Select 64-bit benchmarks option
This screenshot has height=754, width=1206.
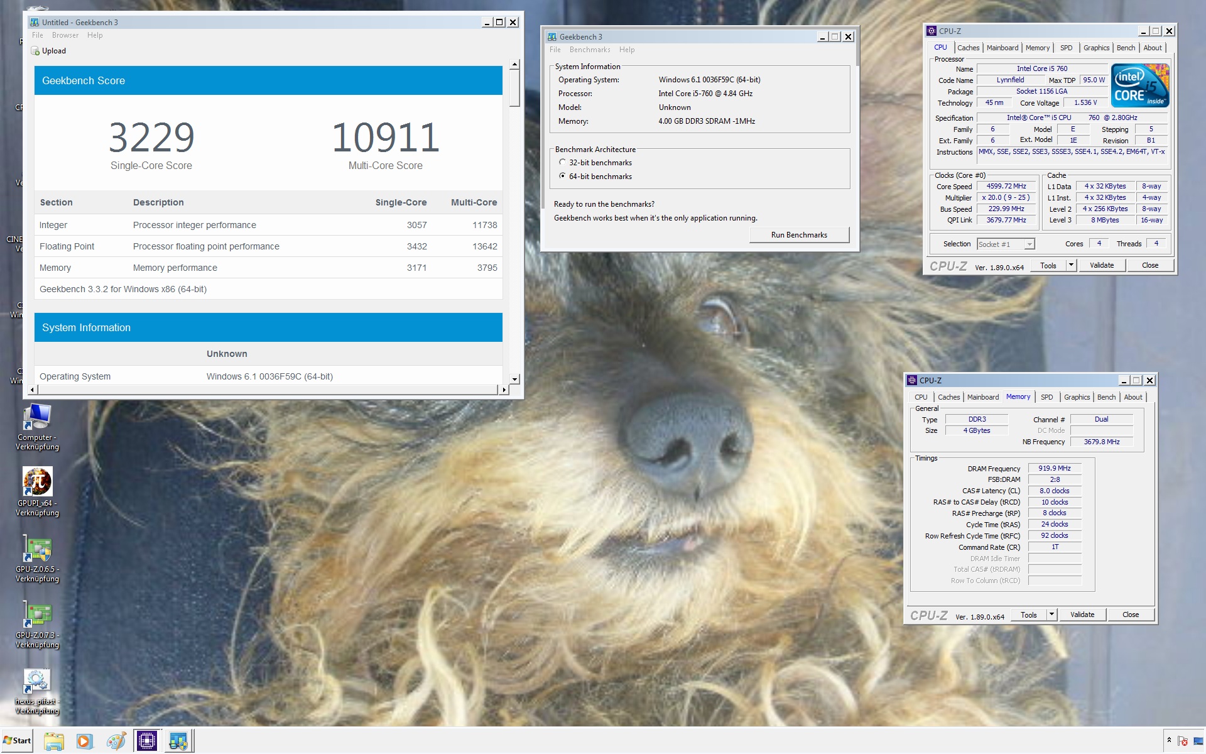click(563, 176)
